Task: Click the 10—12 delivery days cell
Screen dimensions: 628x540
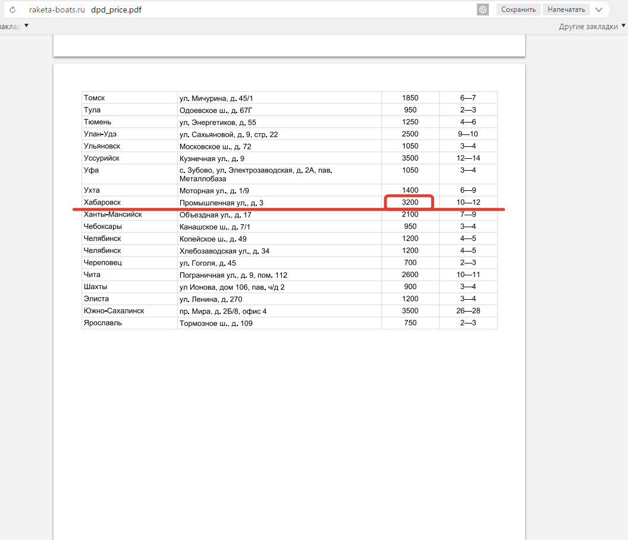Action: coord(468,203)
